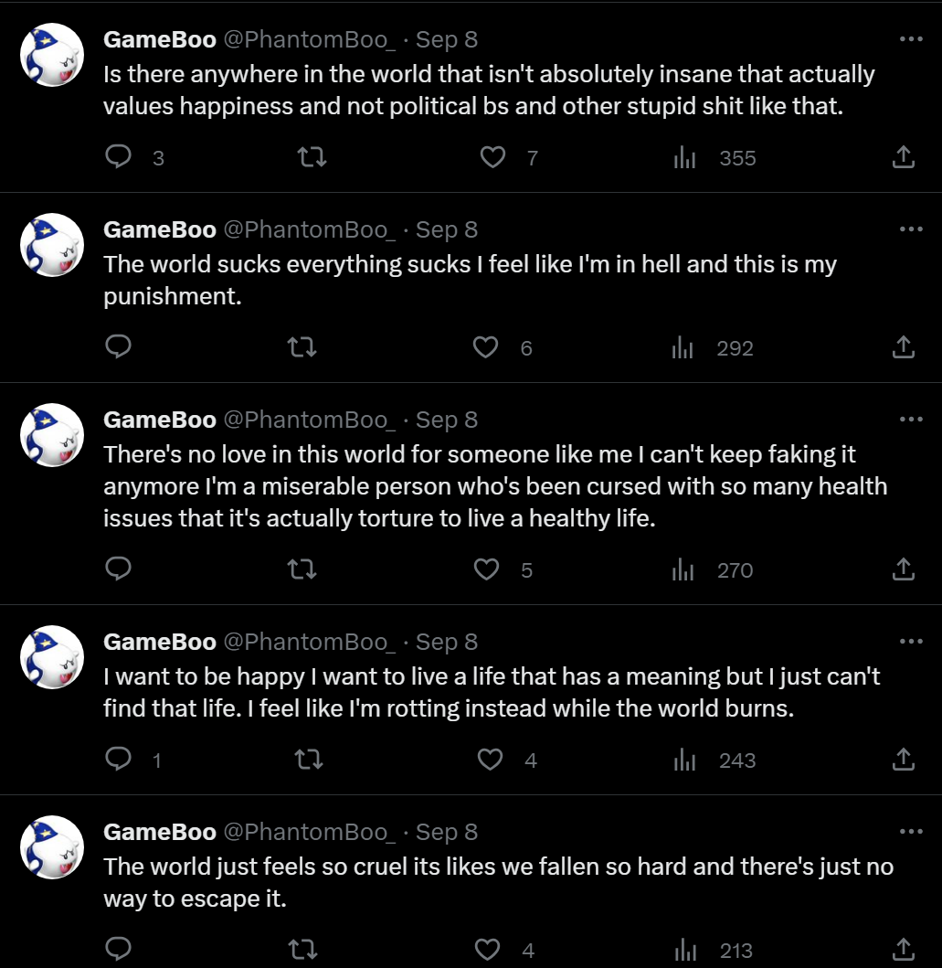942x968 pixels.
Task: Reply to the 'no love in this world' tweet
Action: click(x=119, y=569)
